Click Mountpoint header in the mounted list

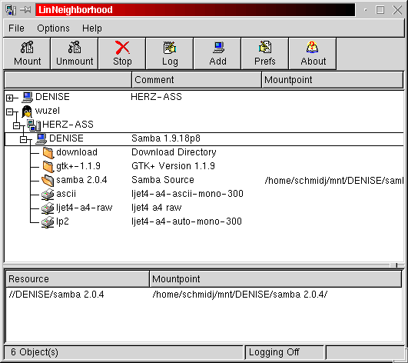(275, 279)
